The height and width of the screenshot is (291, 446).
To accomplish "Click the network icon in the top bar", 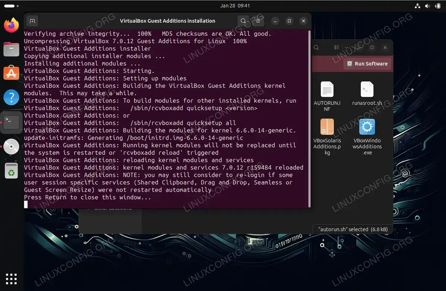I will click(418, 6).
